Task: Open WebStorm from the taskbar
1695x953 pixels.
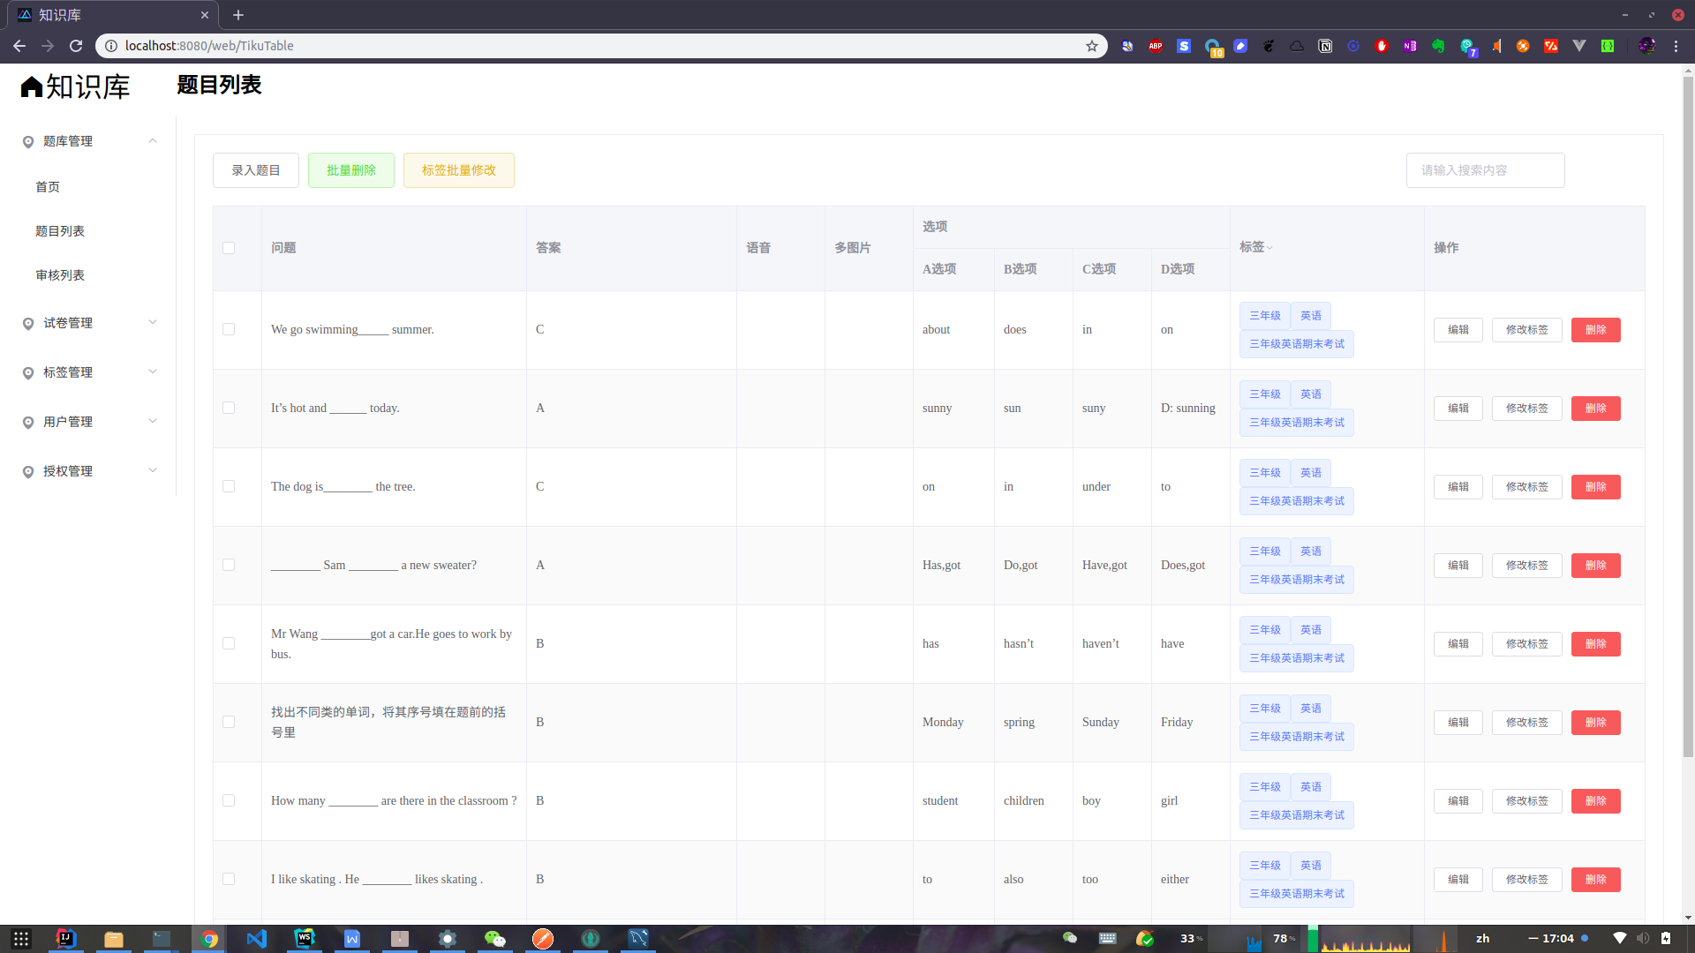Action: pos(305,938)
